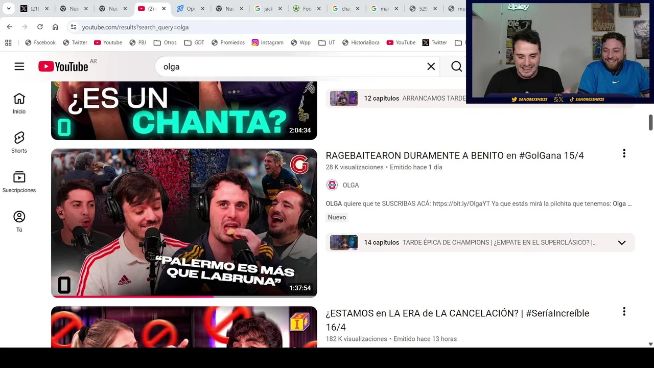Click the page vertical scrollbar thumb
Viewport: 654px width, 368px height.
[650, 123]
